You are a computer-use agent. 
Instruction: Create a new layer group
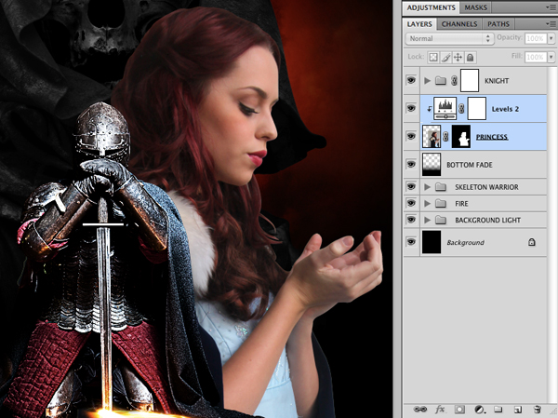[498, 409]
